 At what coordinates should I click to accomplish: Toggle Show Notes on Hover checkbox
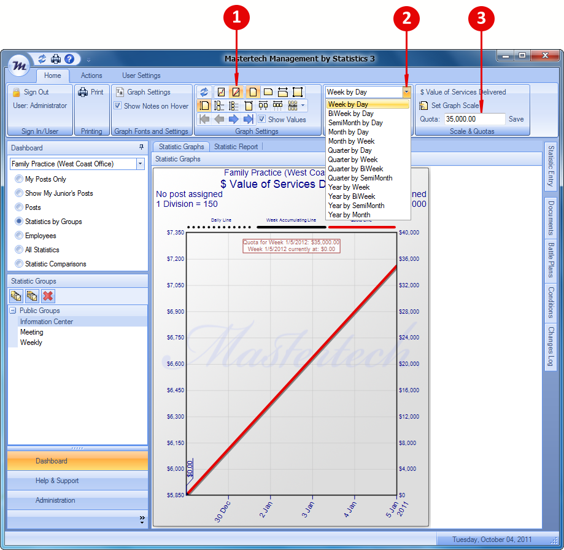pyautogui.click(x=118, y=106)
